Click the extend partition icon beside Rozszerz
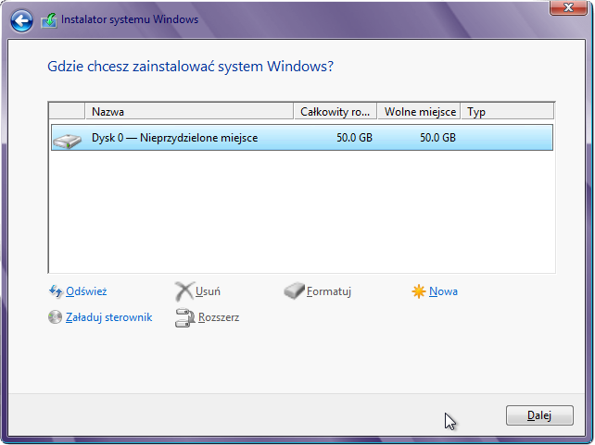This screenshot has height=445, width=595. (184, 317)
